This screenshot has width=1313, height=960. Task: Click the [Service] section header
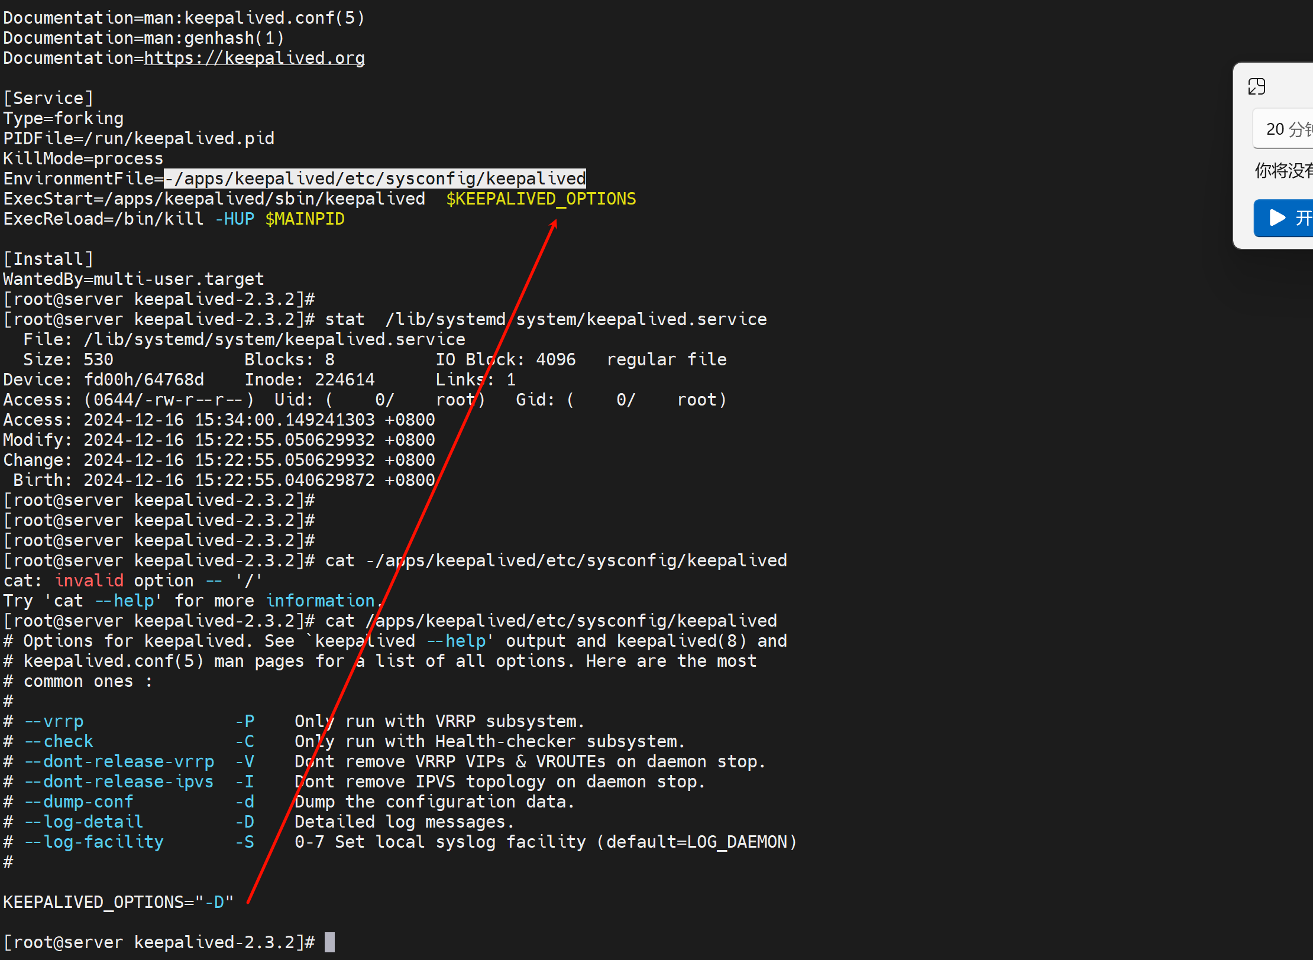point(48,98)
